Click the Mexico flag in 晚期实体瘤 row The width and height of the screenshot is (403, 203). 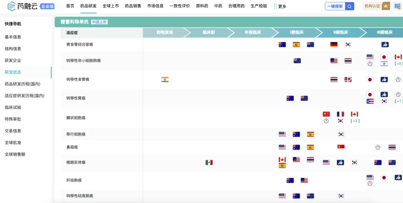pos(209,162)
